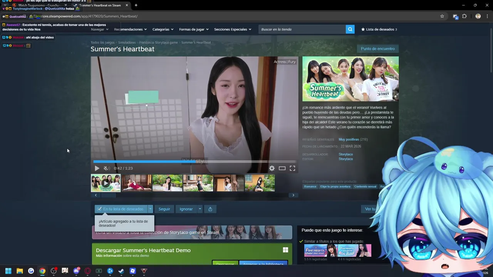Click the Punto de encuentro button

377,49
